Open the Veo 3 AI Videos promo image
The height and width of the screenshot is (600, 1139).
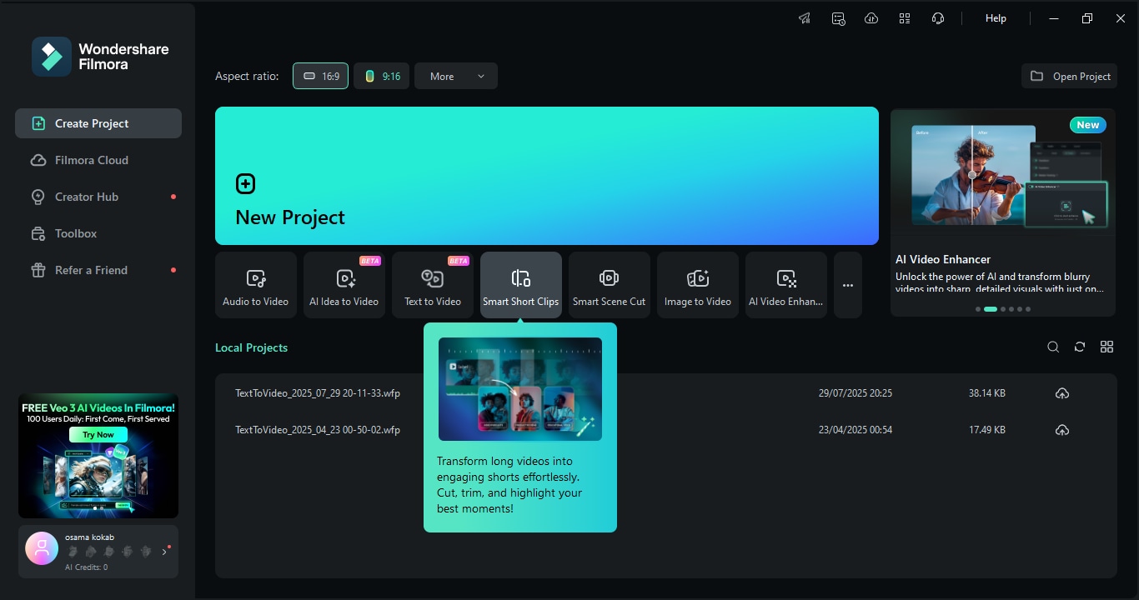pyautogui.click(x=98, y=456)
